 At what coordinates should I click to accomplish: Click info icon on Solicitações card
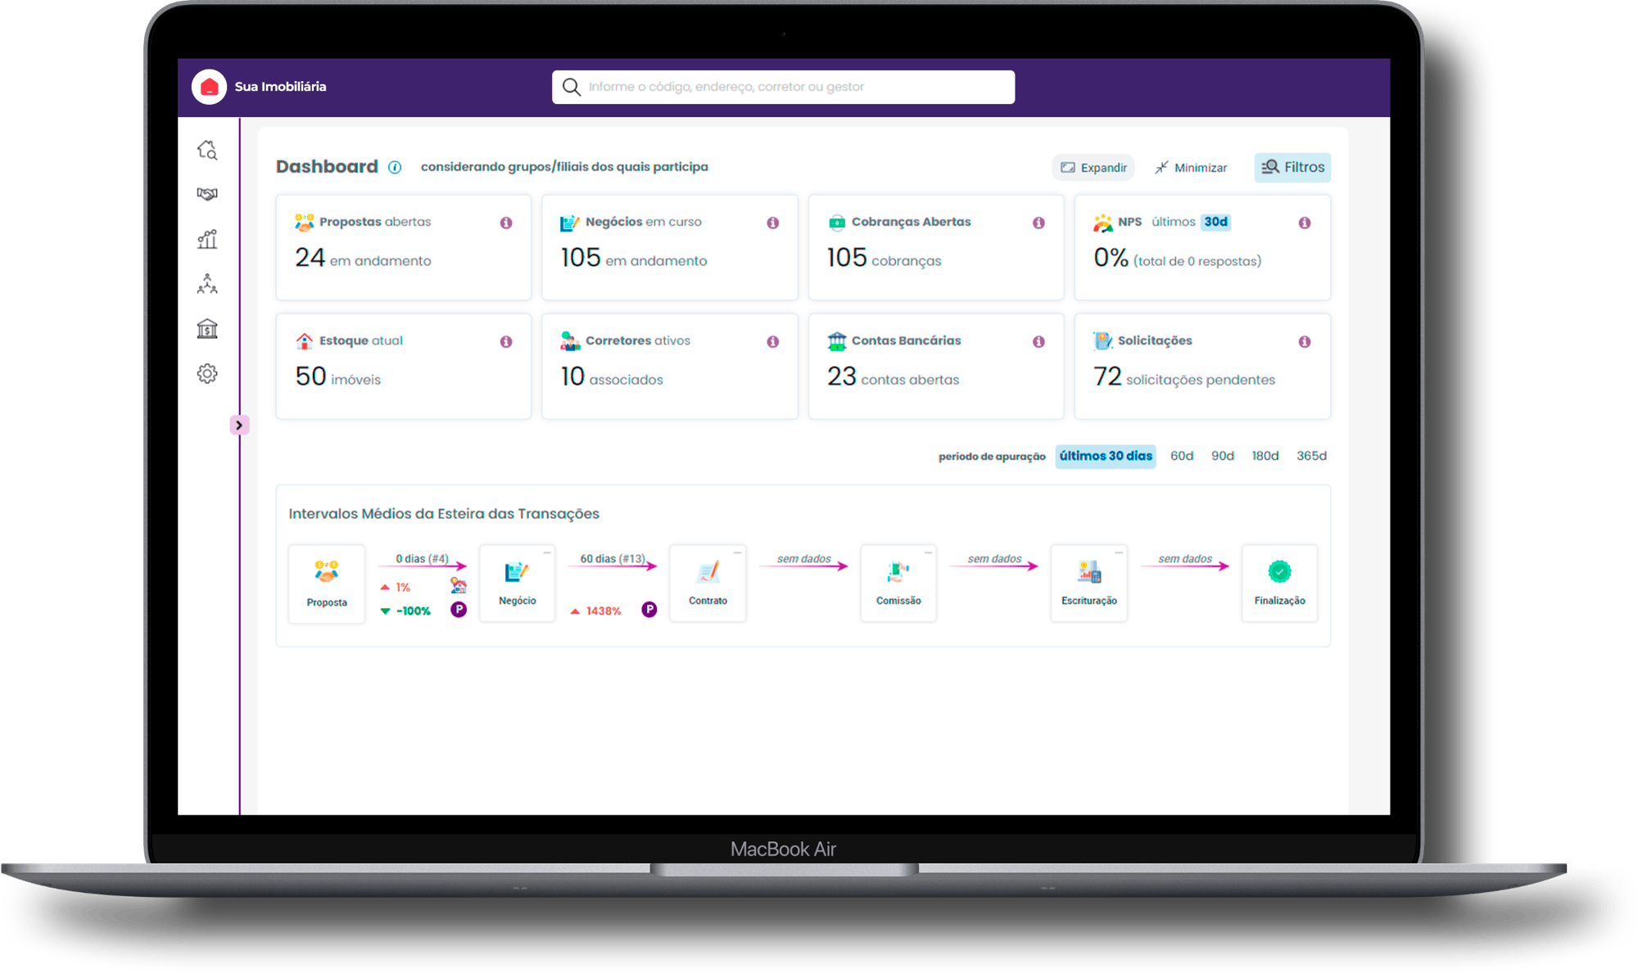[1305, 341]
